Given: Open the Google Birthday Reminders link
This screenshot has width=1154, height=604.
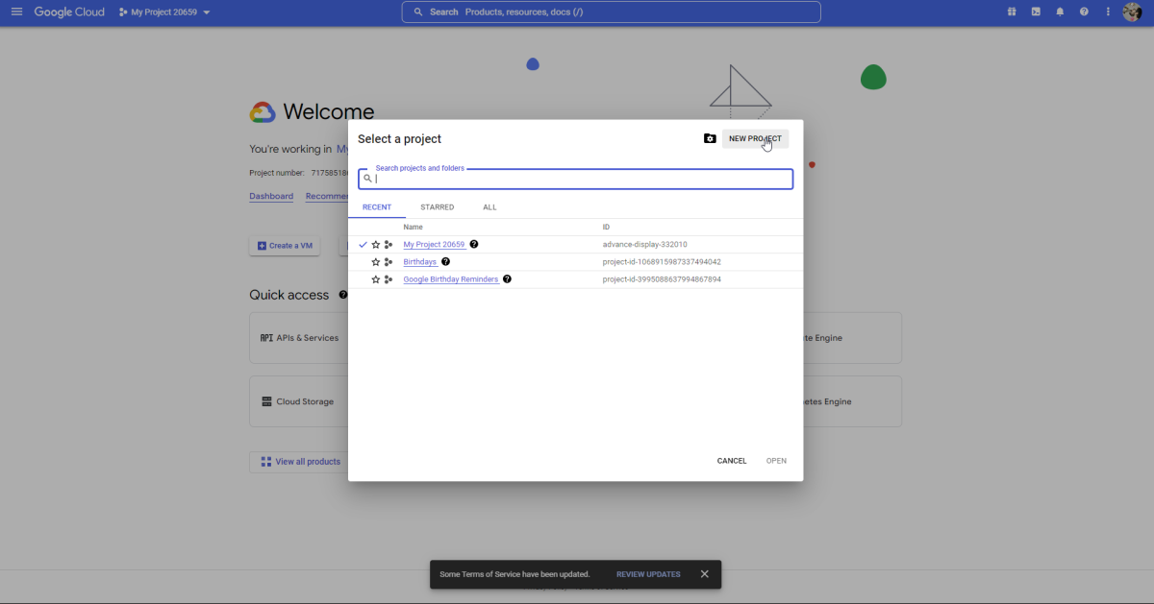Looking at the screenshot, I should pyautogui.click(x=450, y=279).
